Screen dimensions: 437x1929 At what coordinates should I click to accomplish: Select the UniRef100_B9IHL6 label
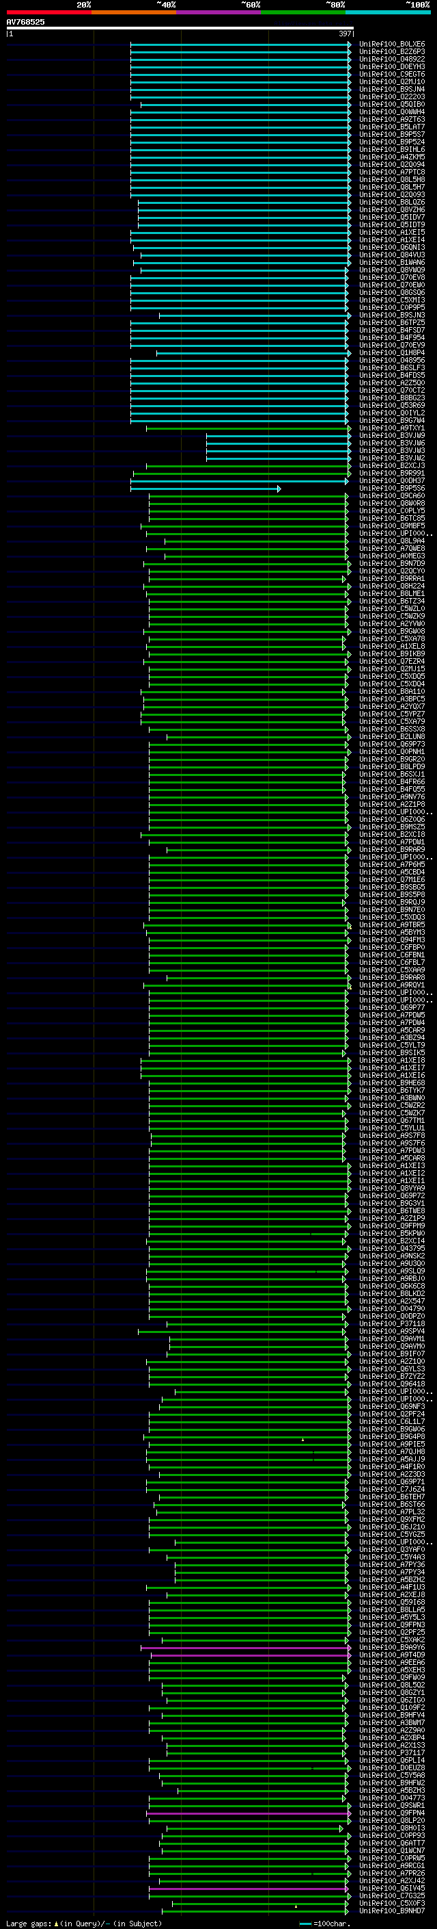(x=392, y=149)
